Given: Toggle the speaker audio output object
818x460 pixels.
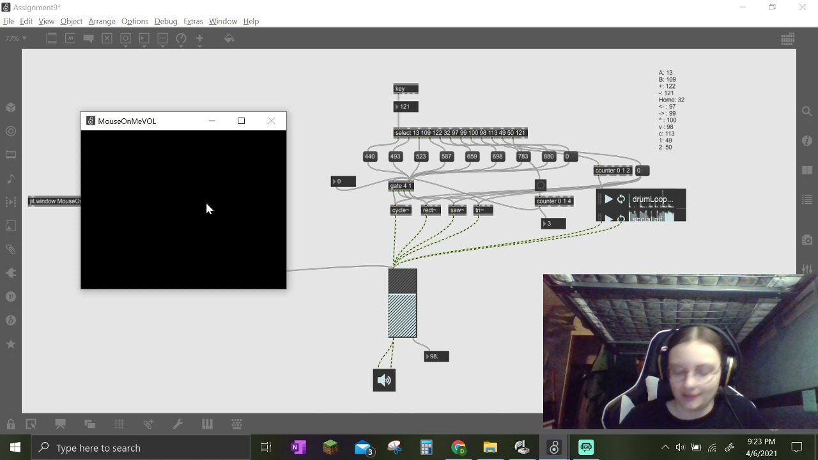Looking at the screenshot, I should [x=384, y=380].
